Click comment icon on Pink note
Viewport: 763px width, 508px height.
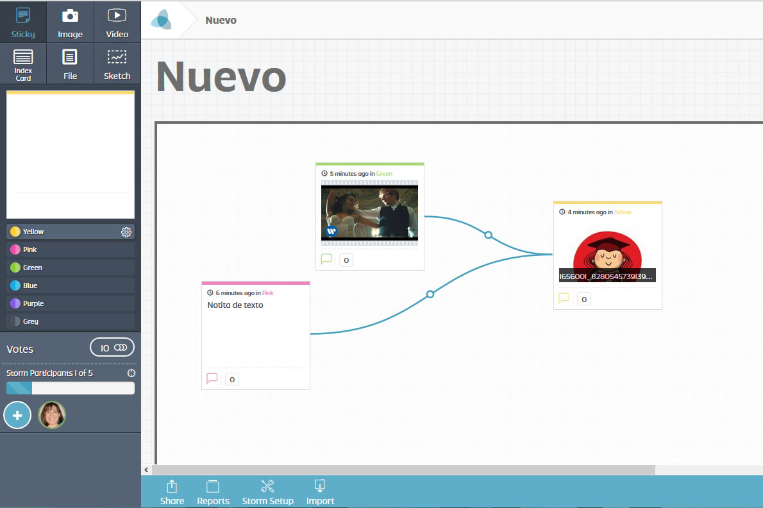click(x=212, y=378)
